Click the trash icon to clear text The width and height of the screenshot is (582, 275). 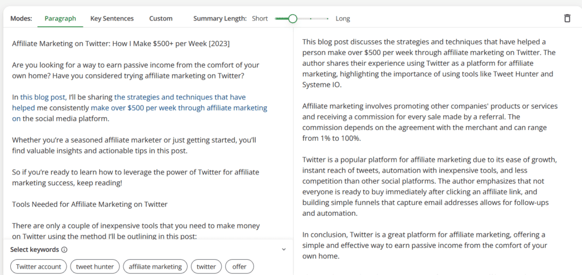pos(567,18)
